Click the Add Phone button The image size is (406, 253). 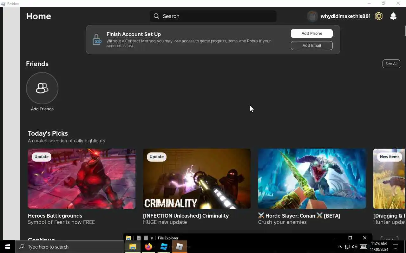(x=312, y=34)
